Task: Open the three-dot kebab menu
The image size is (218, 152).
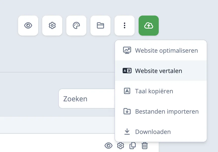Action: [125, 25]
